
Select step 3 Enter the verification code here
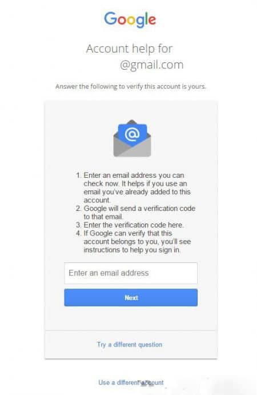coord(130,225)
